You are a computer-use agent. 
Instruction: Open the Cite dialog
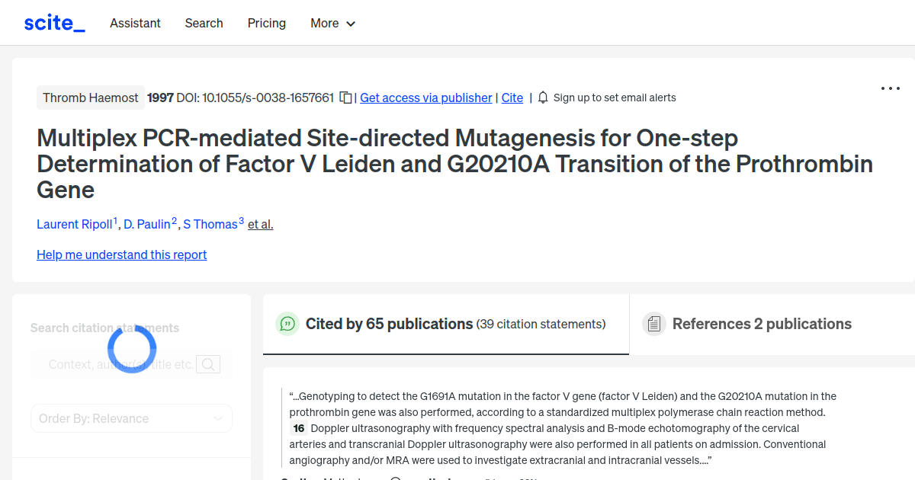512,98
